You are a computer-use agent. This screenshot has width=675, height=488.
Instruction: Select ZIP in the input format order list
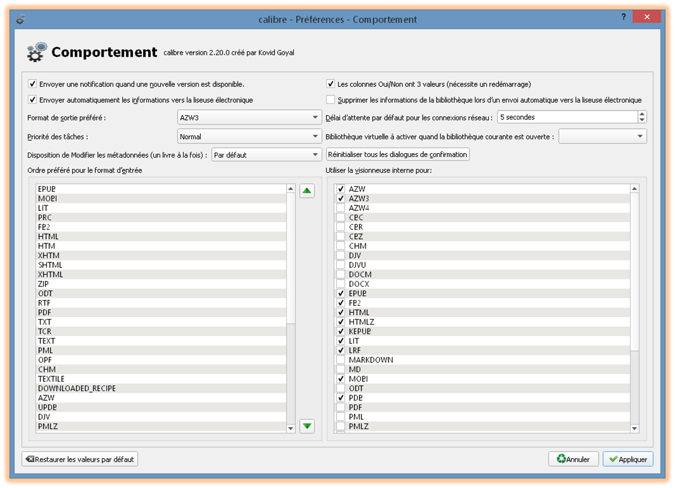click(x=161, y=283)
